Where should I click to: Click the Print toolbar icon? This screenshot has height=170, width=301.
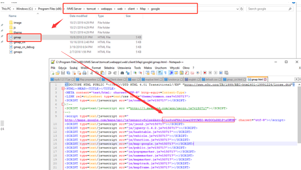point(84,73)
